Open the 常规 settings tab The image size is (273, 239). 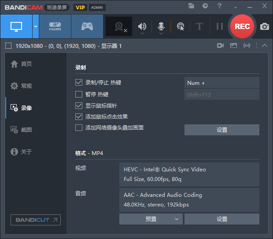coord(26,86)
